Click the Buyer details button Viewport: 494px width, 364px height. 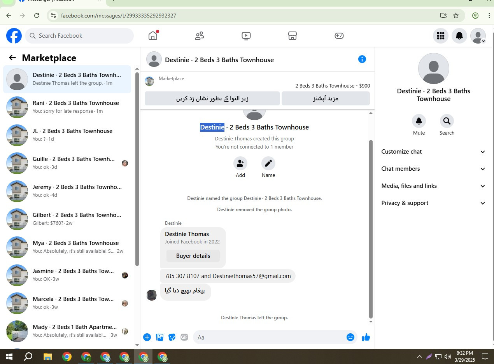tap(193, 256)
